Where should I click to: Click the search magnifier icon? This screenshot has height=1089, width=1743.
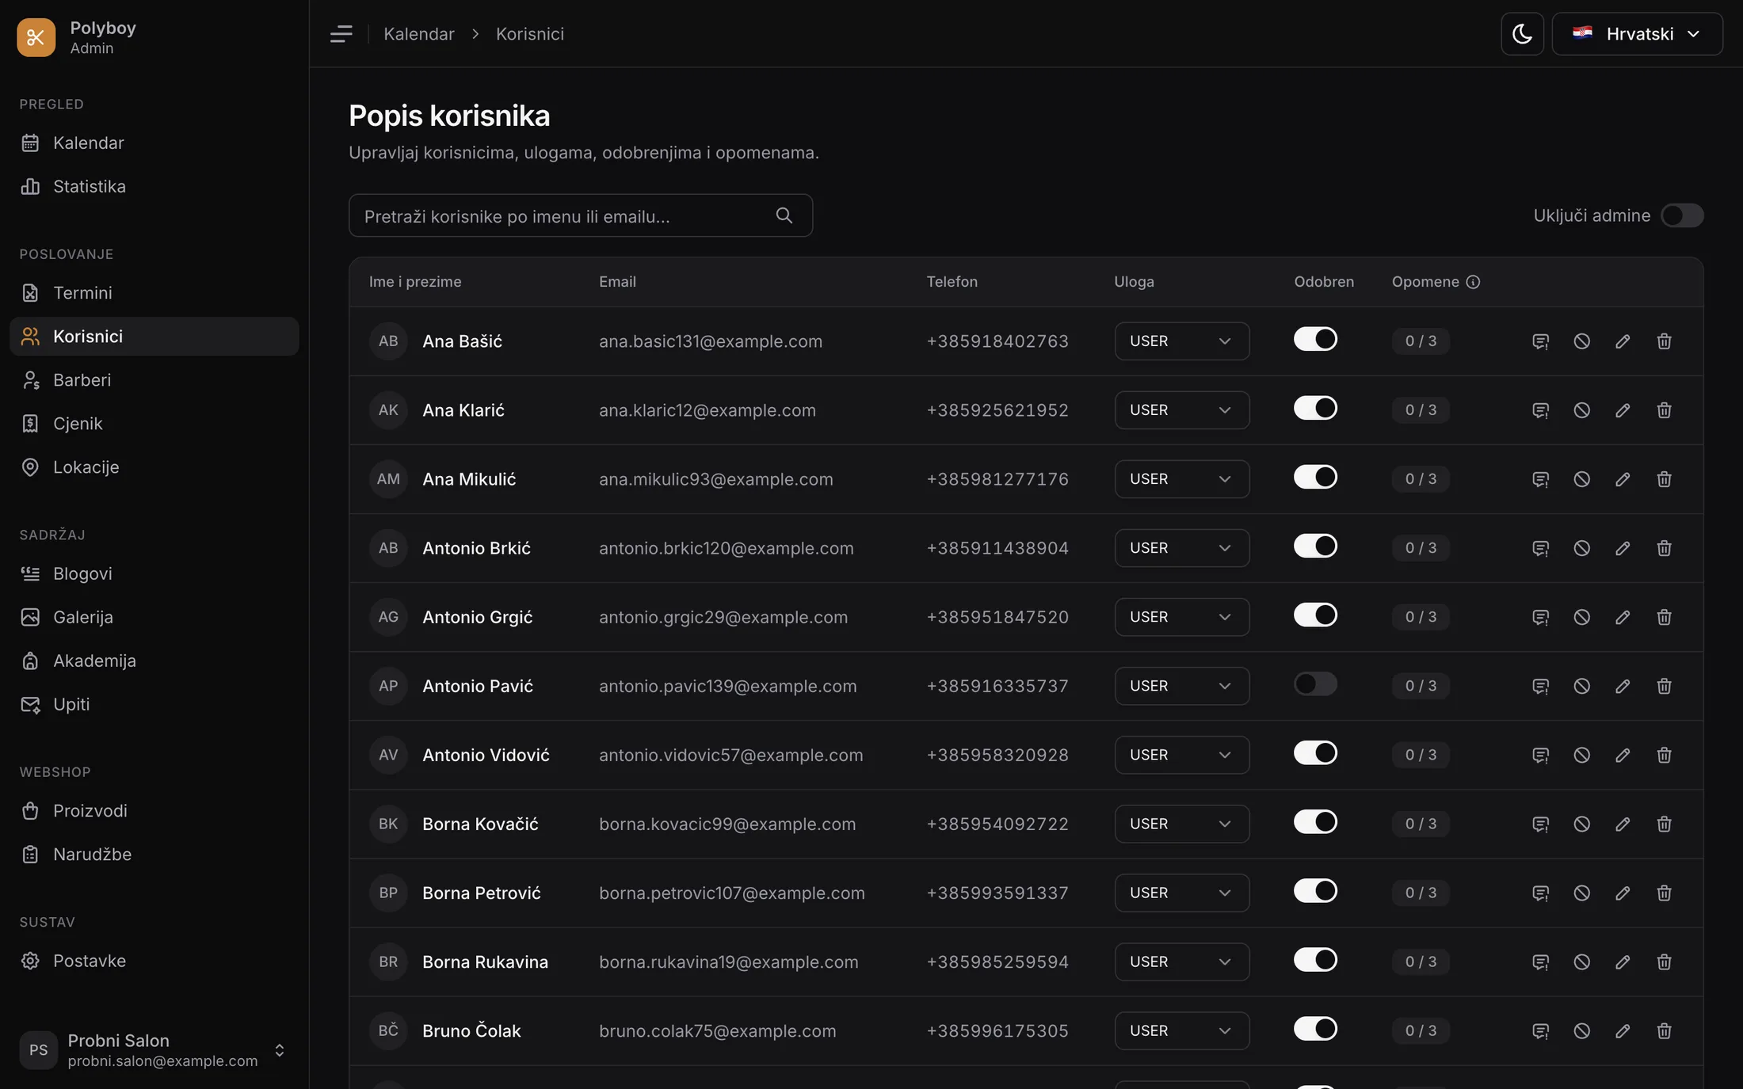784,215
